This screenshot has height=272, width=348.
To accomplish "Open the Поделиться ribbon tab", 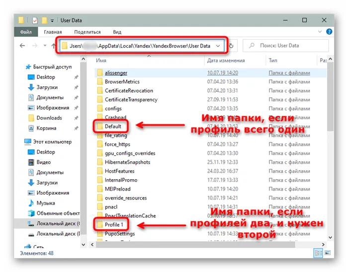I will (x=87, y=32).
